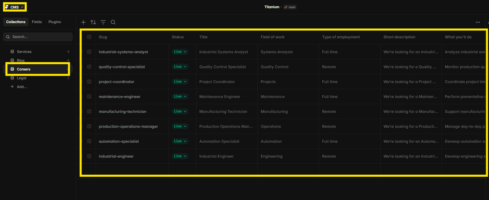Select the maintenance-engineer slug cell
This screenshot has width=489, height=200.
[x=132, y=96]
